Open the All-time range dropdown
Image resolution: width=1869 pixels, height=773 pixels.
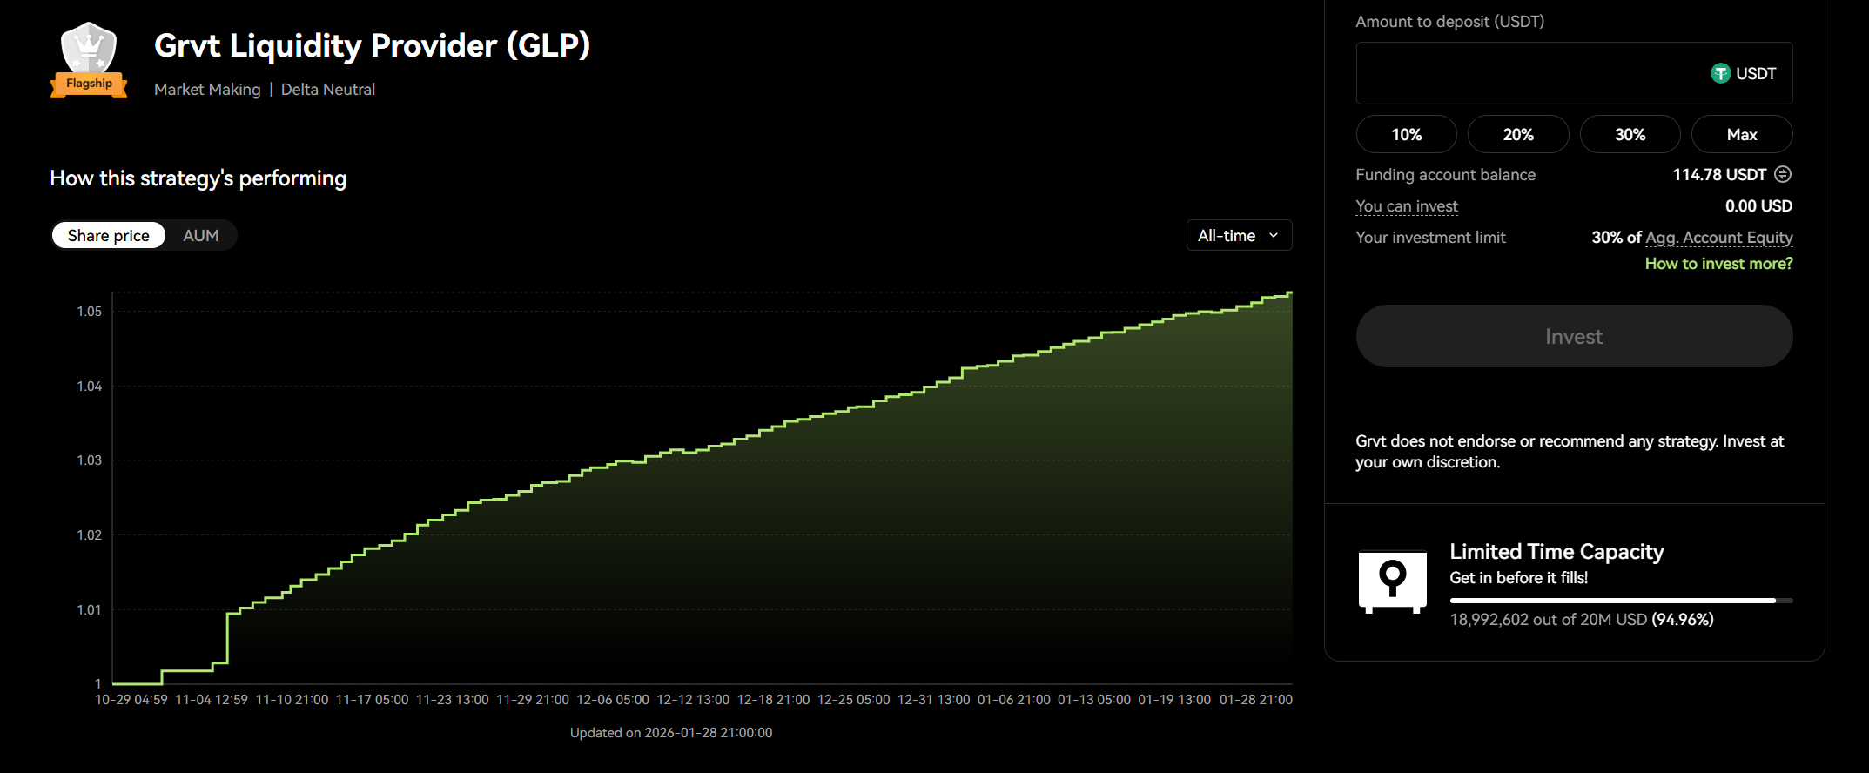click(1239, 236)
